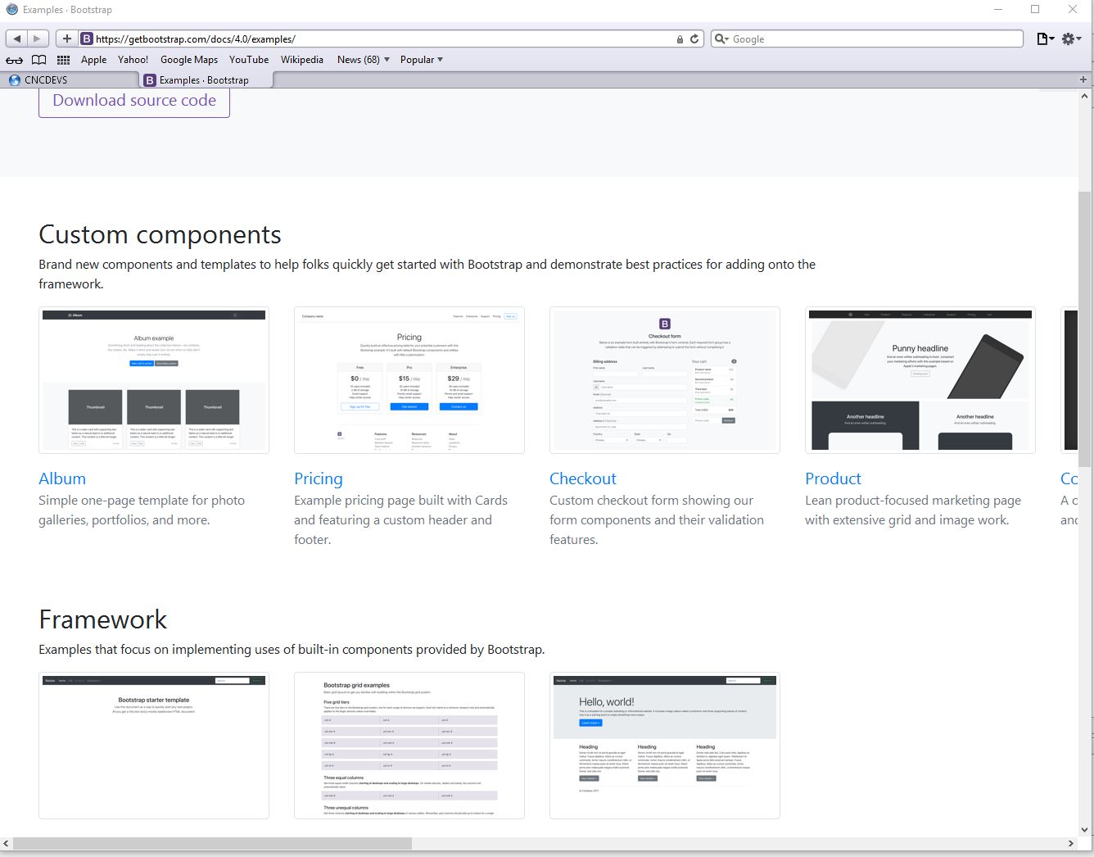
Task: Go forward with the forward arrow
Action: pos(38,39)
